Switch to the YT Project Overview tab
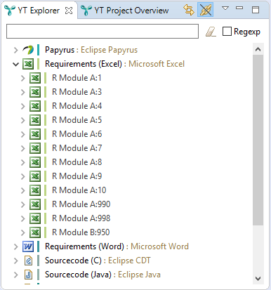 pyautogui.click(x=125, y=11)
